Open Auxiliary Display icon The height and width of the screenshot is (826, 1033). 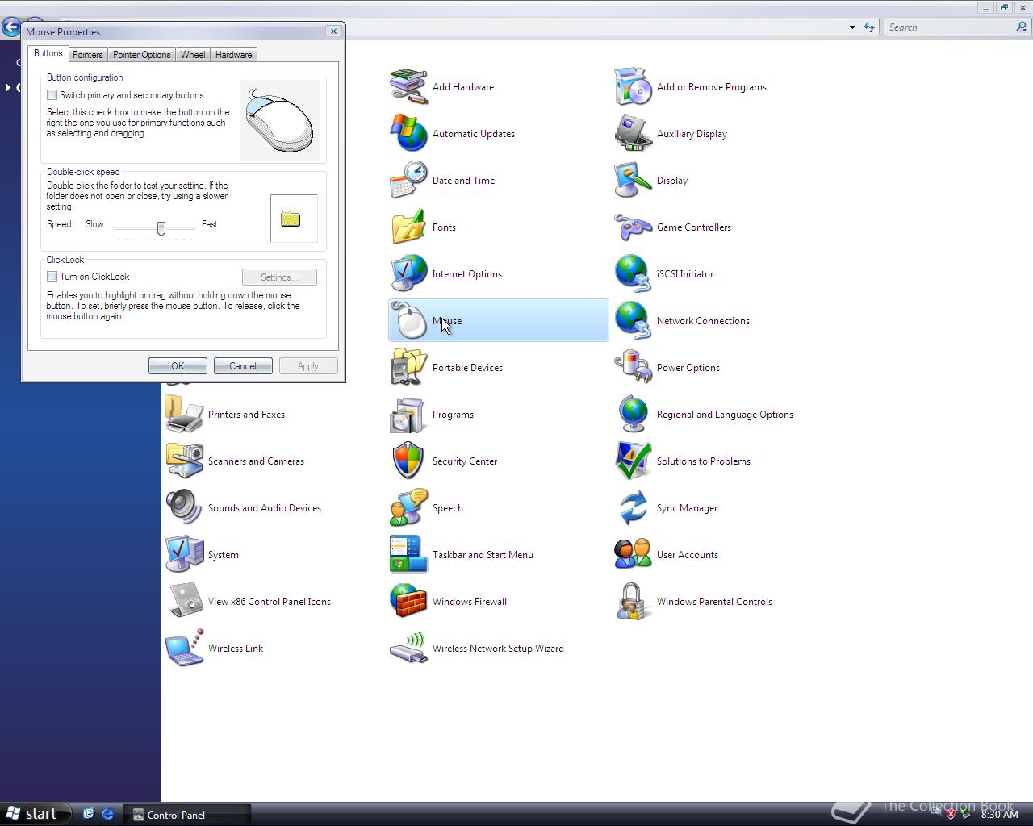click(x=633, y=134)
